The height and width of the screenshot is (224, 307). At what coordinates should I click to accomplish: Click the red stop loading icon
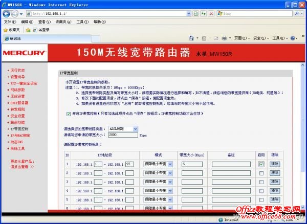point(211,14)
